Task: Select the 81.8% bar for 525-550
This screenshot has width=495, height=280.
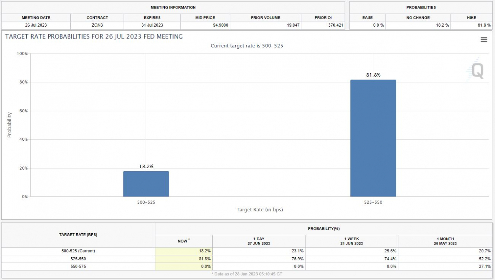Action: coord(373,138)
